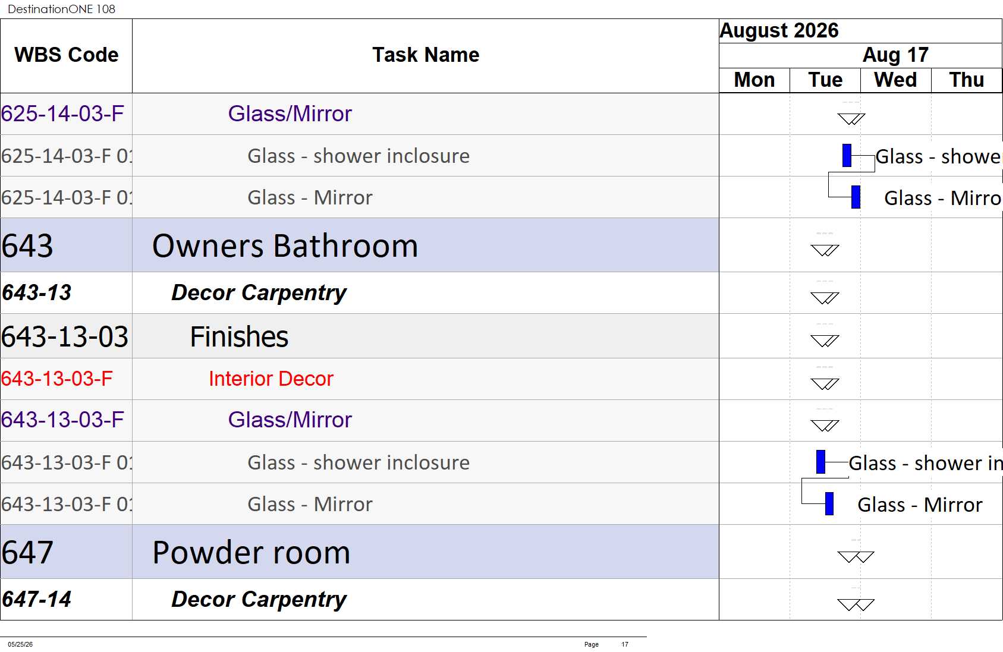1003x652 pixels.
Task: Select the Owners Bathroom task row
Action: (360, 245)
